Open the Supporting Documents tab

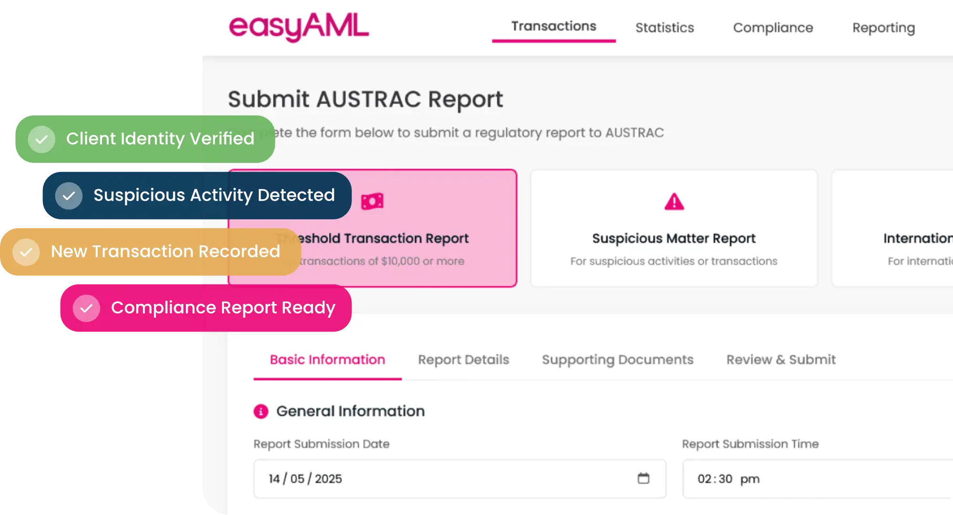(x=618, y=360)
